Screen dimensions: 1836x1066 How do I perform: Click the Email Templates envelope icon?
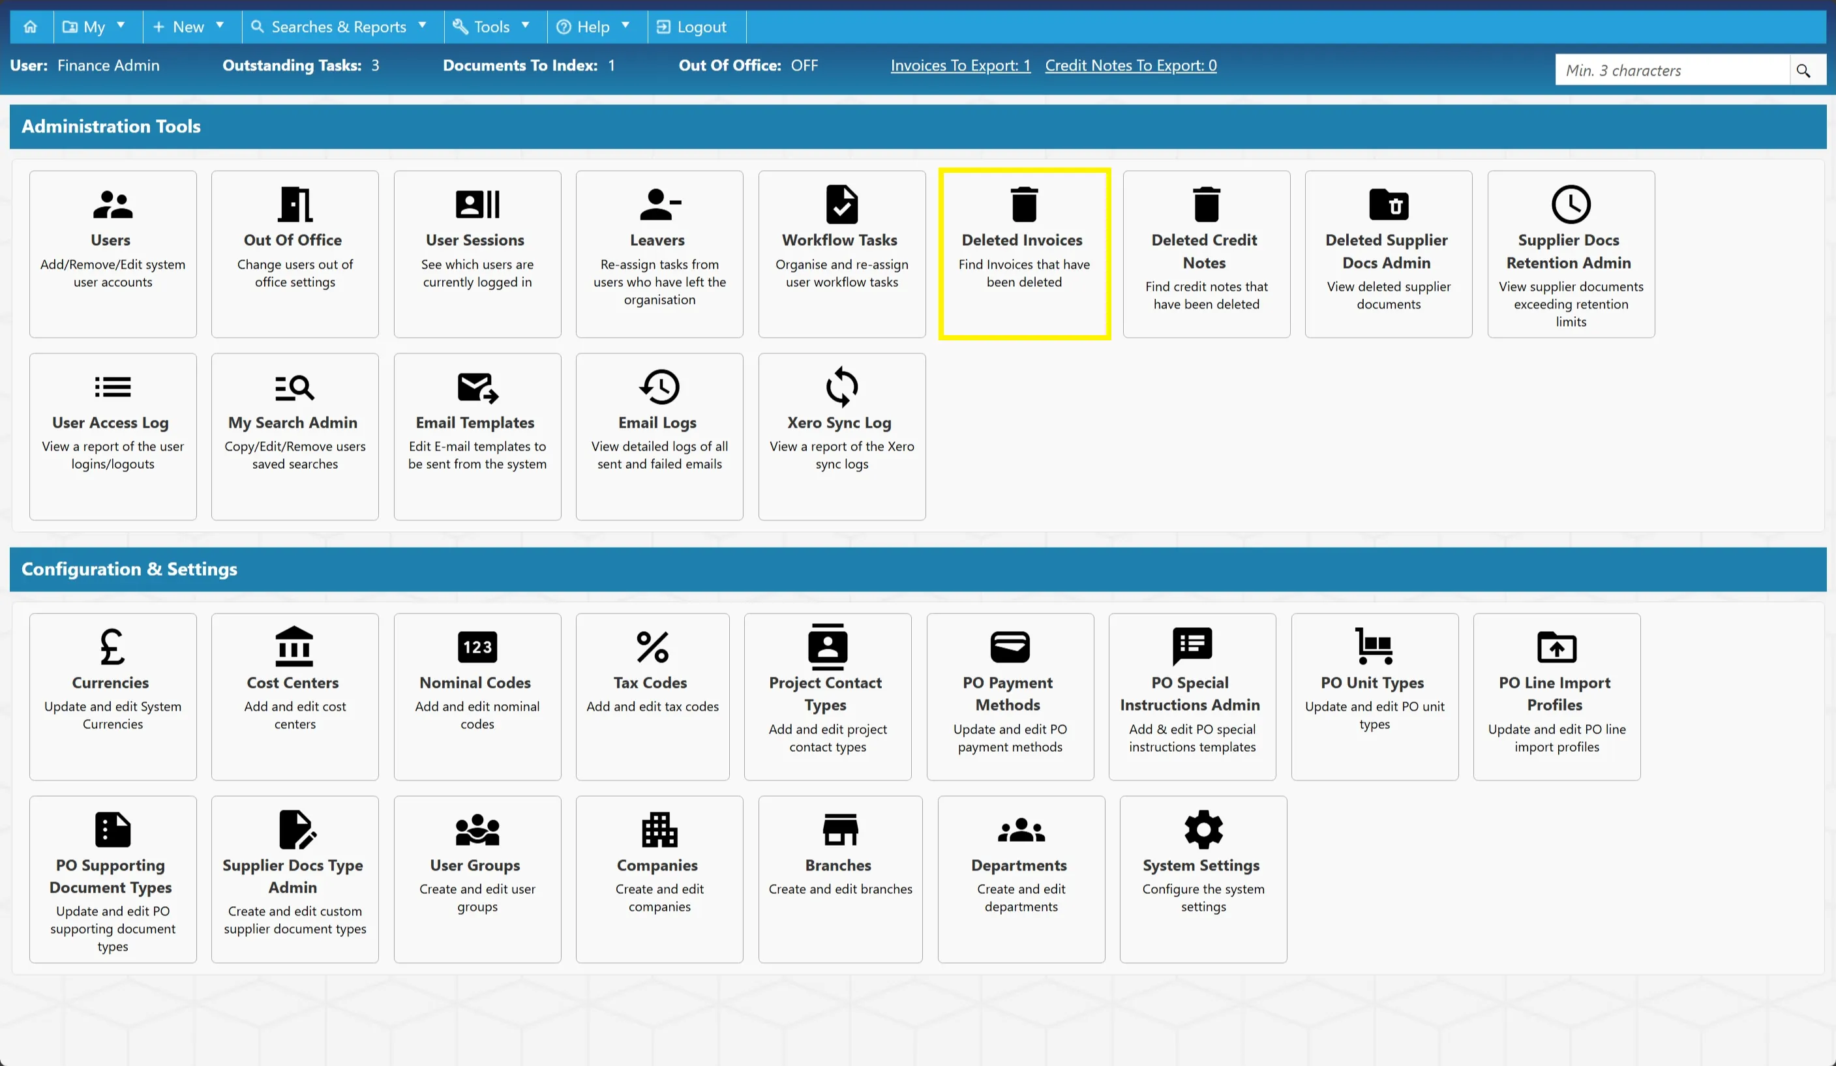(477, 387)
